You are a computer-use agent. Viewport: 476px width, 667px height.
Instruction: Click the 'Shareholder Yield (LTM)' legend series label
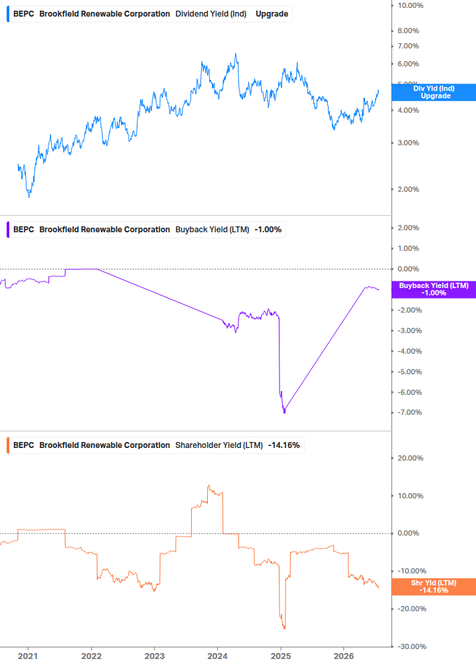[x=219, y=445]
